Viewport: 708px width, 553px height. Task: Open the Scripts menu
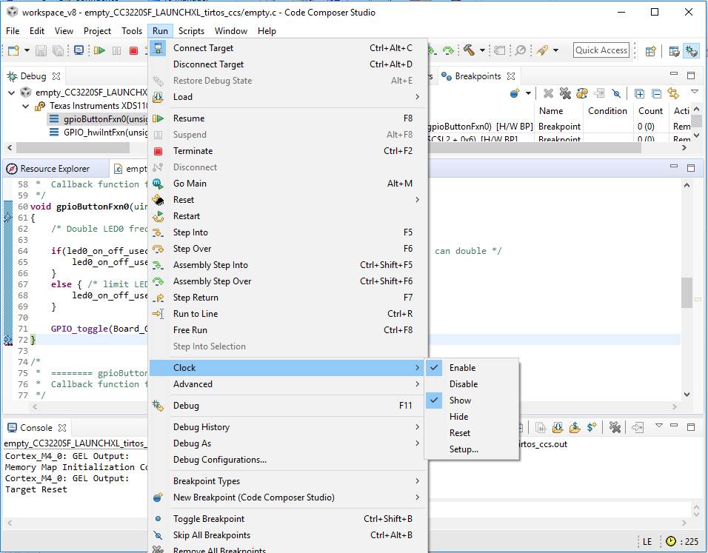click(191, 31)
